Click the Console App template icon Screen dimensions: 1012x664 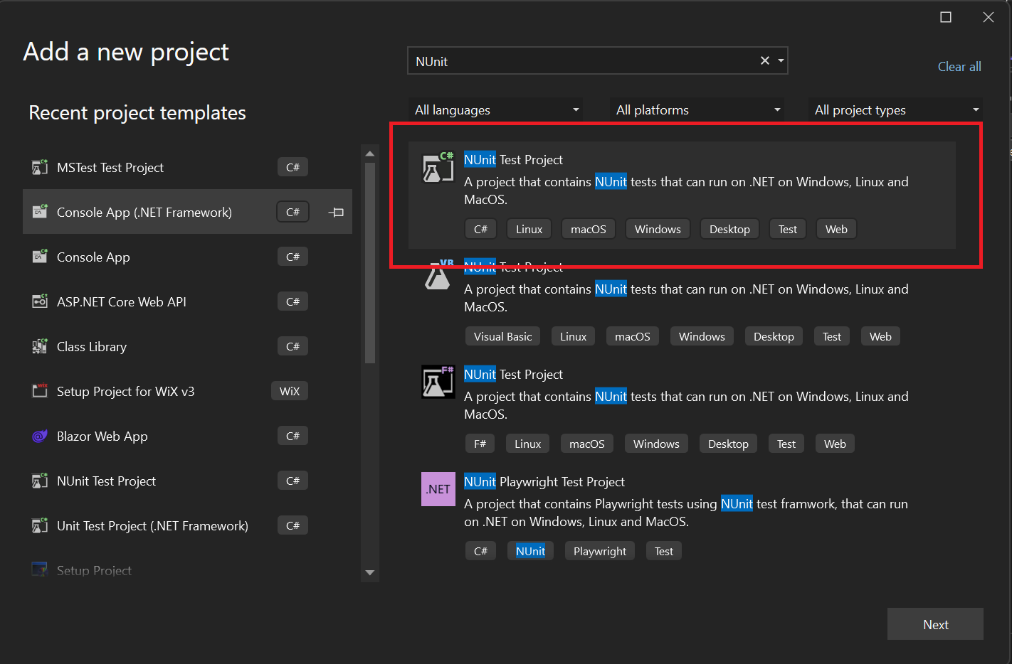pyautogui.click(x=39, y=256)
